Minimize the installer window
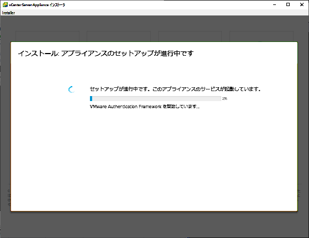The height and width of the screenshot is (238, 309). [275, 4]
